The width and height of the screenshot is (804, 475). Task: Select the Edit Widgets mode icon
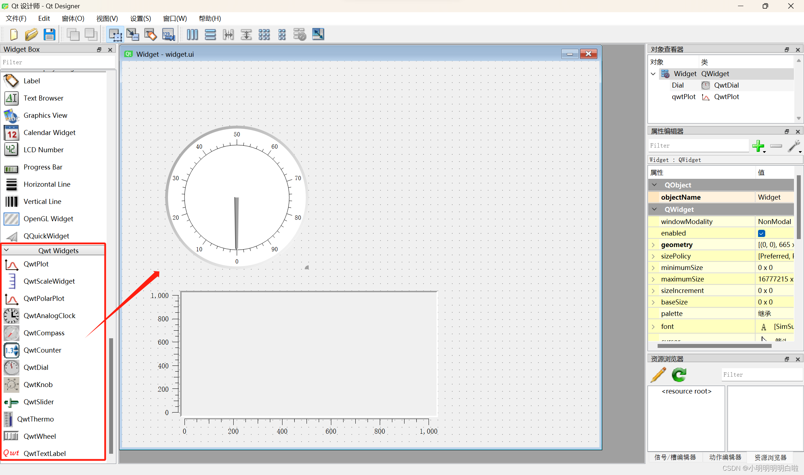tap(115, 34)
